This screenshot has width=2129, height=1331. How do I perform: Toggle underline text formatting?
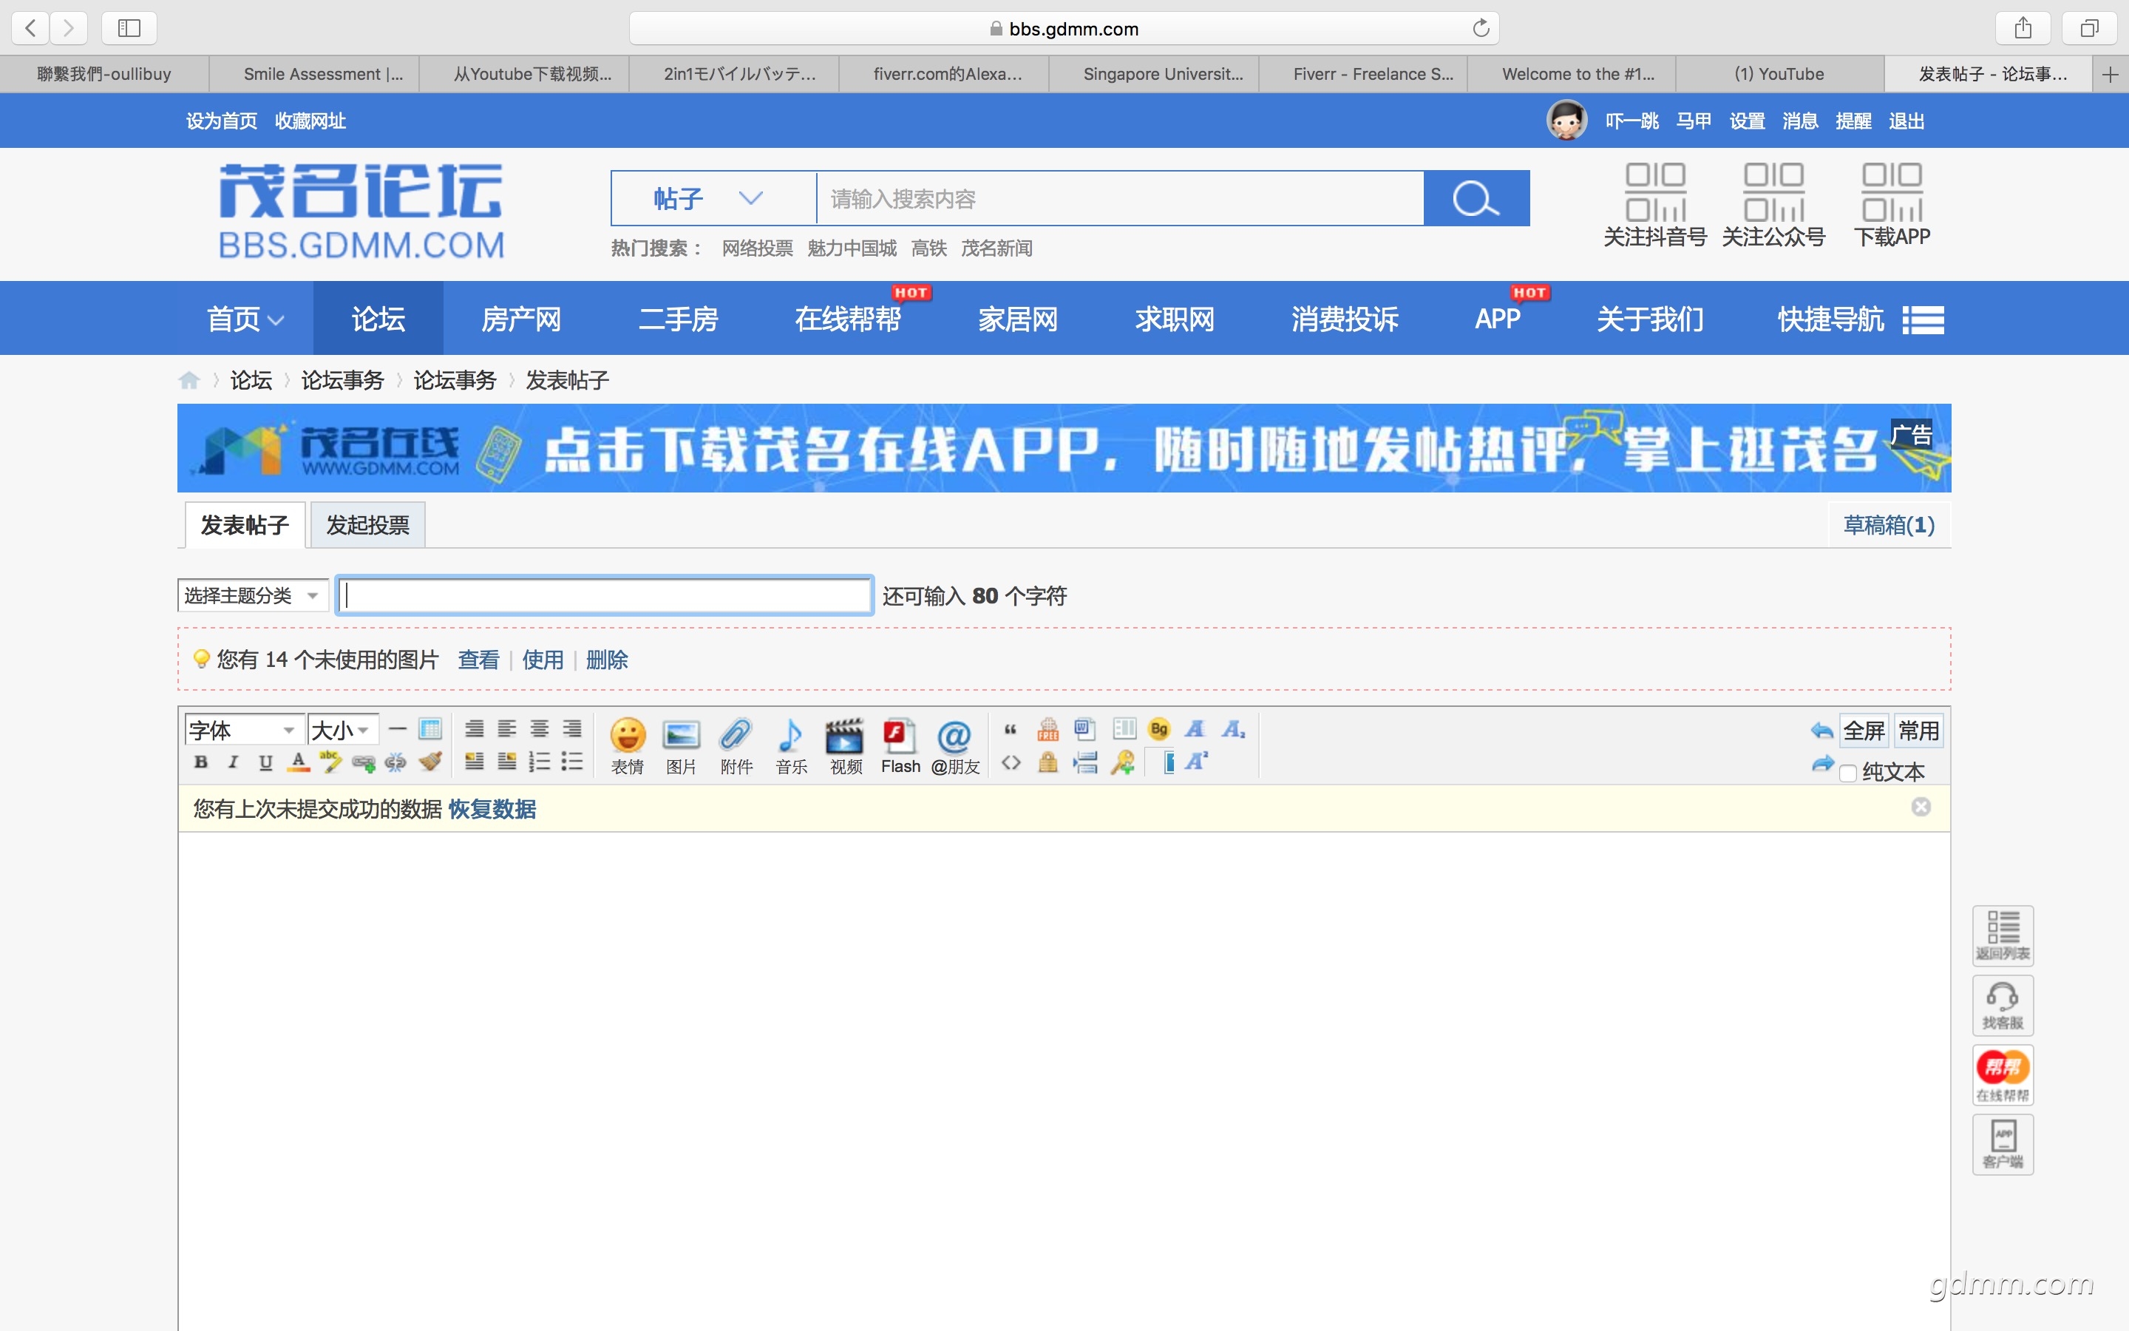click(265, 762)
